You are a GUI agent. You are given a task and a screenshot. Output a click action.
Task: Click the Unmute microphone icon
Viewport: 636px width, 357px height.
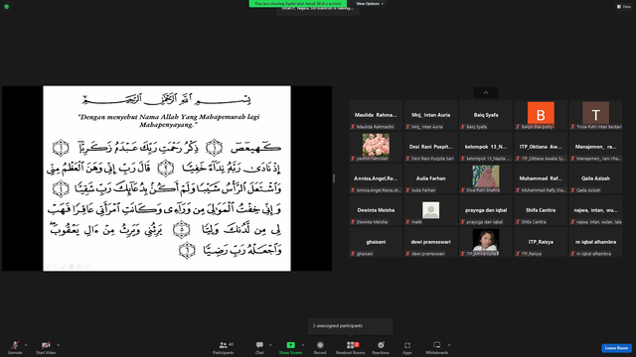(15, 345)
